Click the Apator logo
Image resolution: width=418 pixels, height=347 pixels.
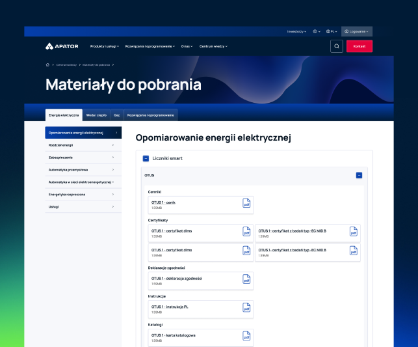62,46
